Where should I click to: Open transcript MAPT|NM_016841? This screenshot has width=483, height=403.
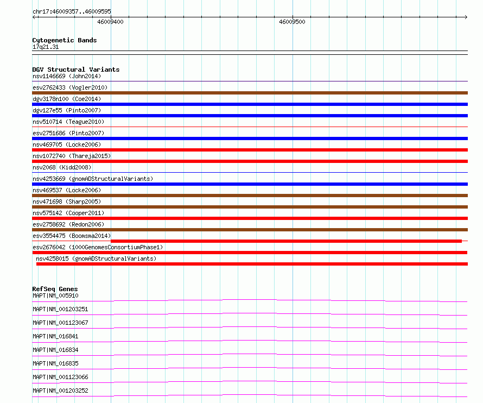pos(55,336)
